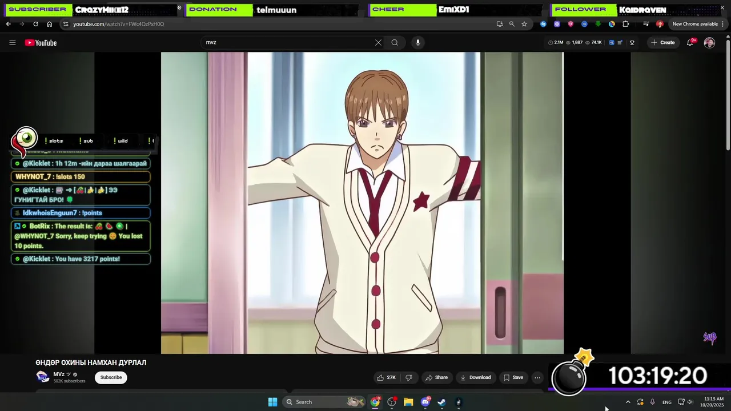This screenshot has height=411, width=731.
Task: Open Steam from the taskbar
Action: (x=441, y=402)
